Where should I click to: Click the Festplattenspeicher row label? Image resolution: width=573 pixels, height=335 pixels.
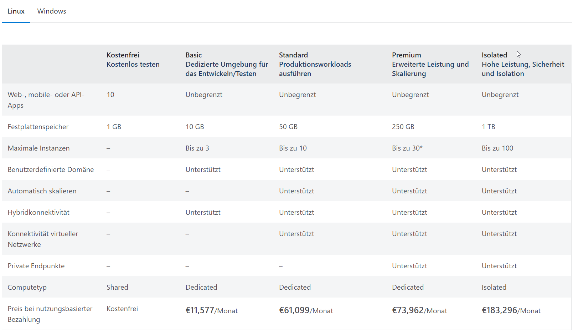(38, 127)
